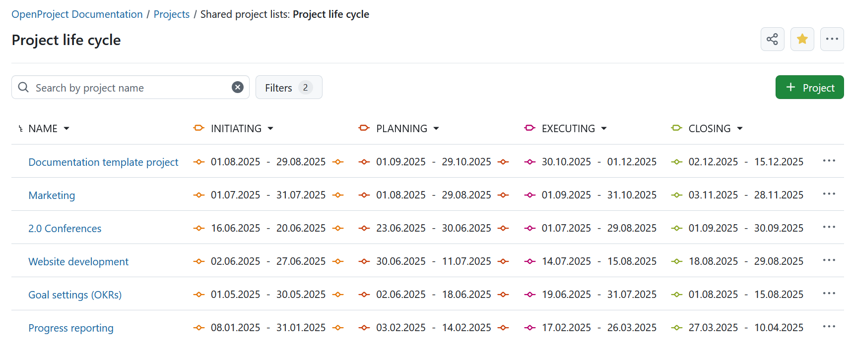850x342 pixels.
Task: Expand the NAME column sort dropdown
Action: pos(66,129)
